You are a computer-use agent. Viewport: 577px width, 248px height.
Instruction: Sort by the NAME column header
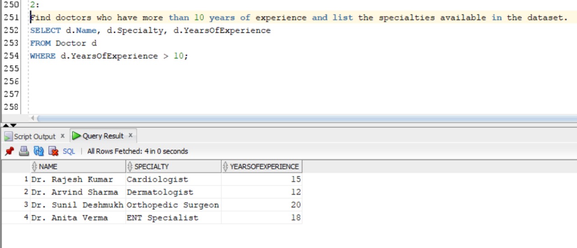click(x=78, y=167)
